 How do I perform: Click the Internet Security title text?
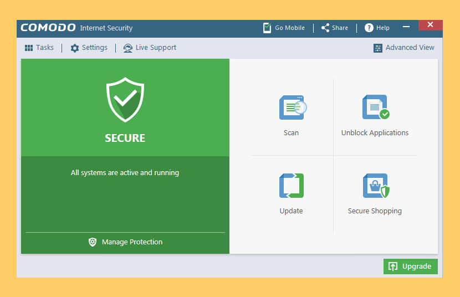click(x=106, y=28)
